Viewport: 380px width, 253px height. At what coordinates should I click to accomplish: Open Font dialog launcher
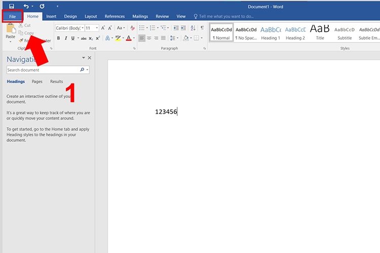(x=134, y=49)
